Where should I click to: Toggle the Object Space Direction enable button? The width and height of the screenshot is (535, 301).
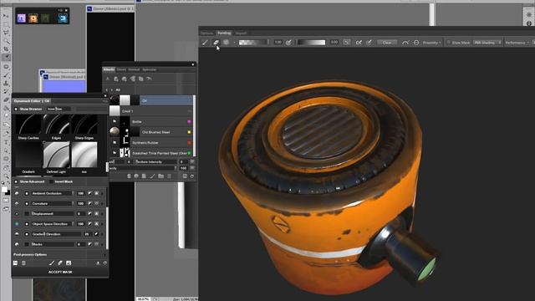click(x=27, y=224)
